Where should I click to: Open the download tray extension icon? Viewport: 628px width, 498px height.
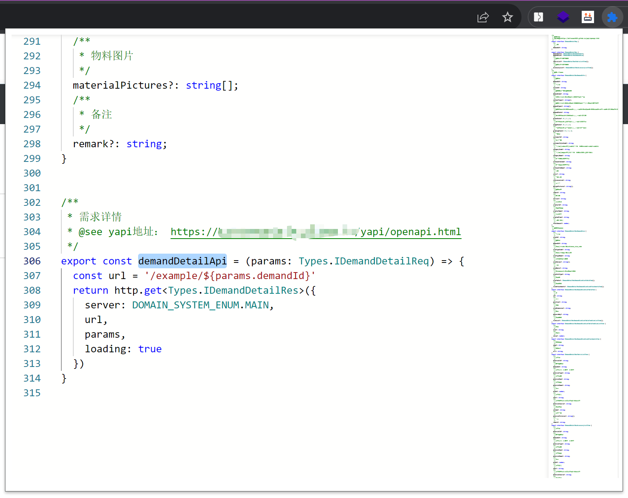click(588, 17)
